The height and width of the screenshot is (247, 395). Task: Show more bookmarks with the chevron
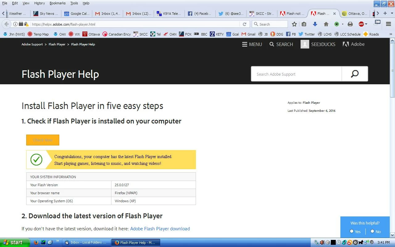click(x=391, y=34)
